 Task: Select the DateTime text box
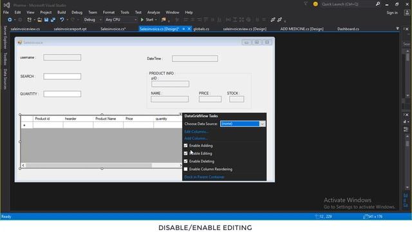pos(195,59)
